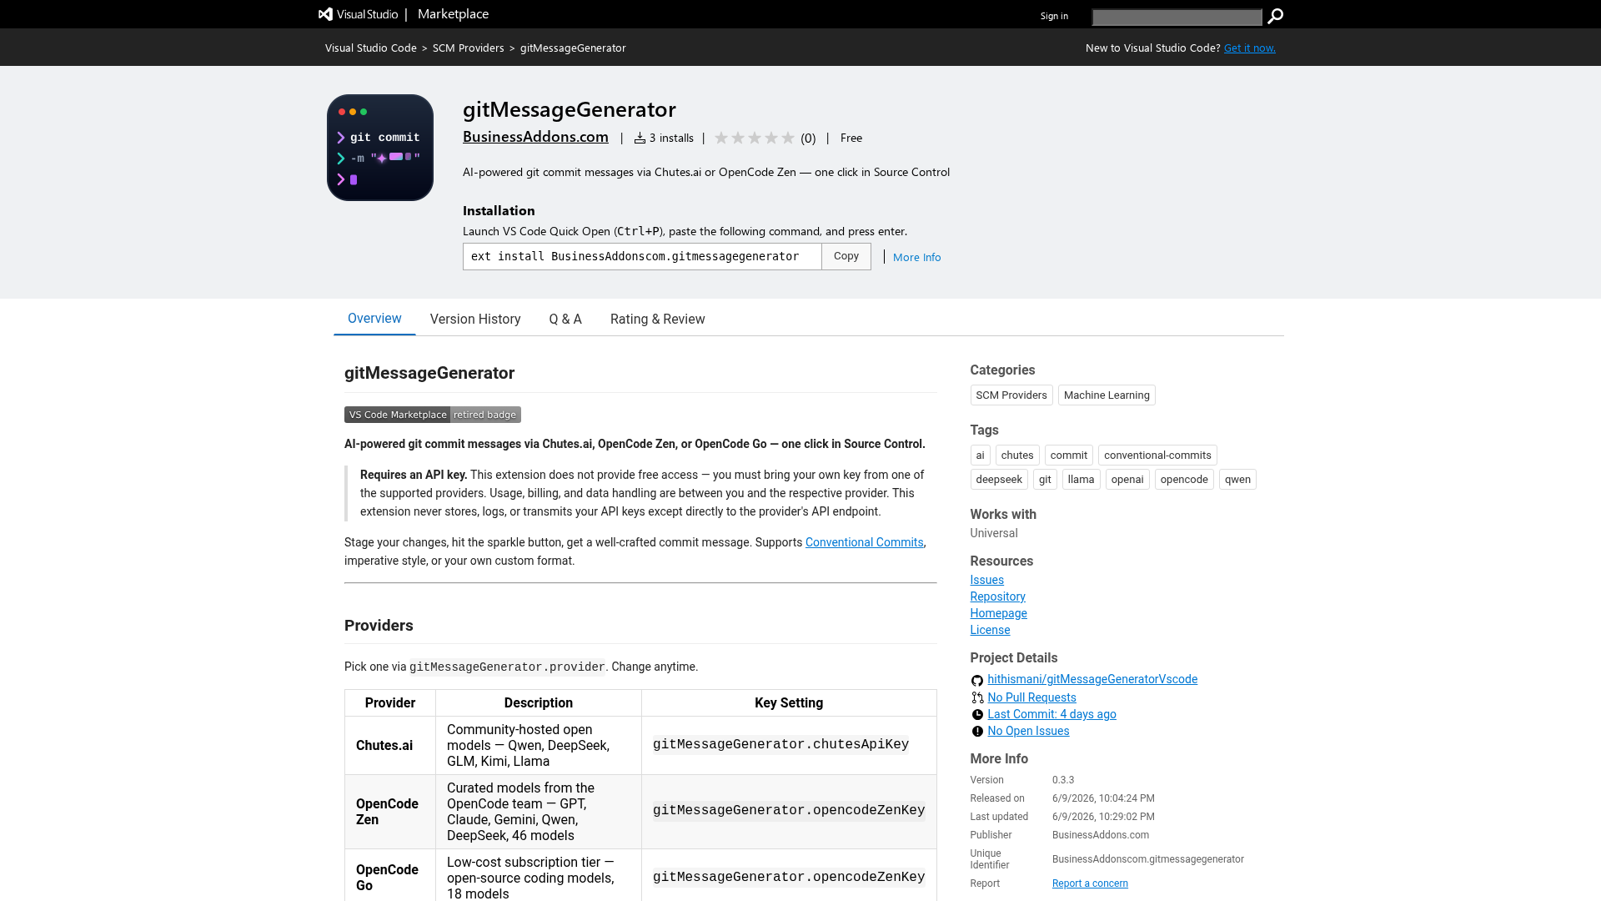Click the ext install command field
1601x901 pixels.
(x=642, y=256)
